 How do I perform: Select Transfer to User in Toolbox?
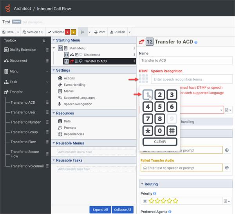(x=23, y=112)
